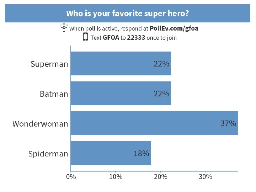Click the 22333 short code number

click(136, 38)
